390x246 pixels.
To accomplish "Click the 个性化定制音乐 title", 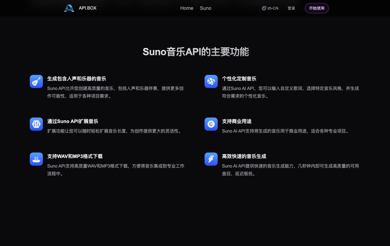I will point(239,79).
